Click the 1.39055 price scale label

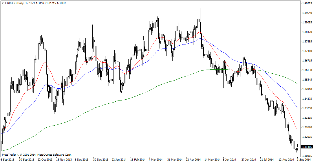coord(307,23)
